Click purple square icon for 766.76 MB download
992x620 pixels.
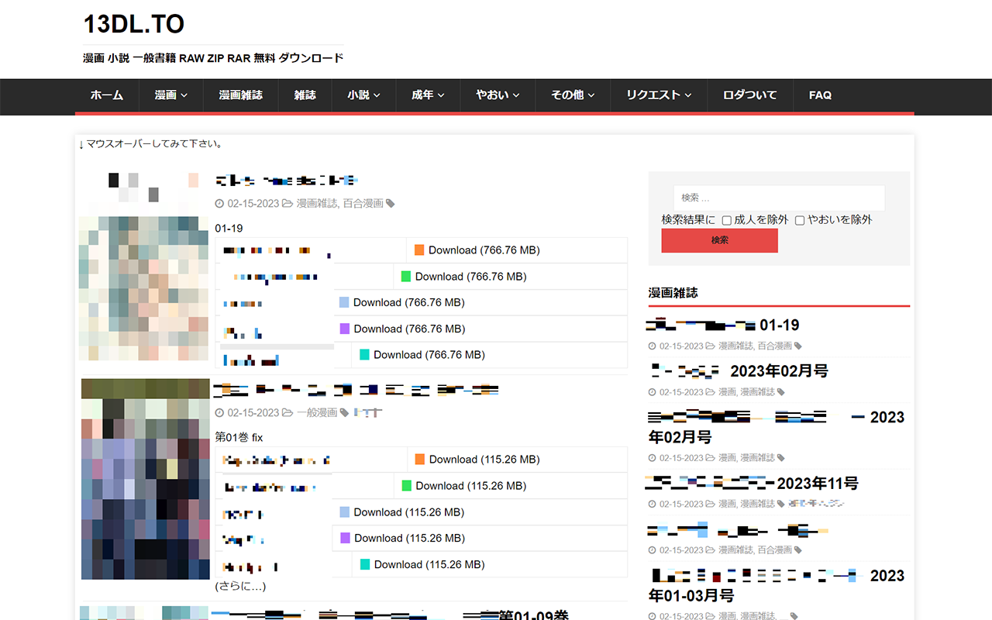point(345,329)
